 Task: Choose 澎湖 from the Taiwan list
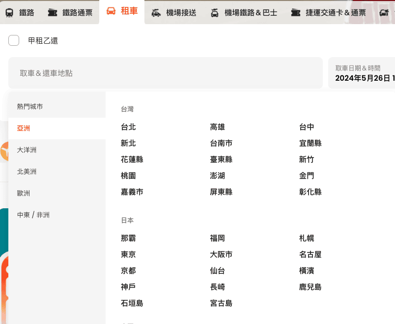(x=218, y=176)
